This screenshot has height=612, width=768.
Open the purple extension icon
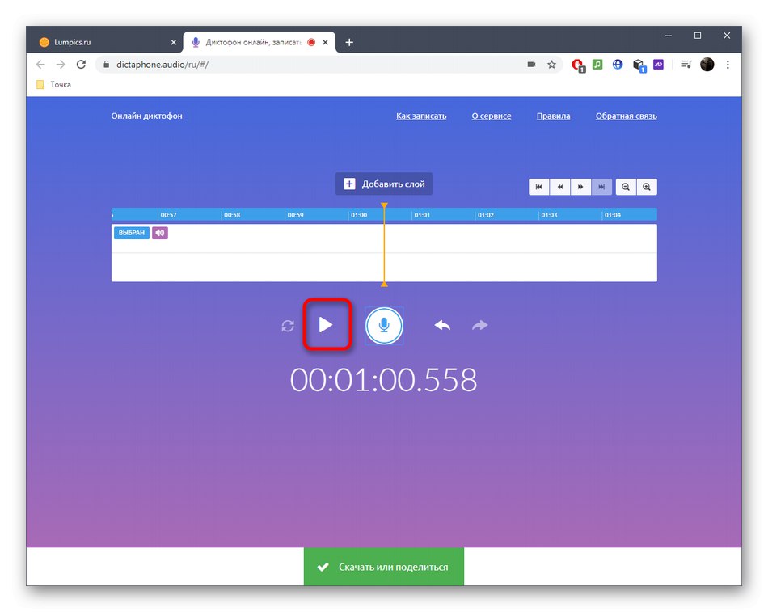click(658, 64)
